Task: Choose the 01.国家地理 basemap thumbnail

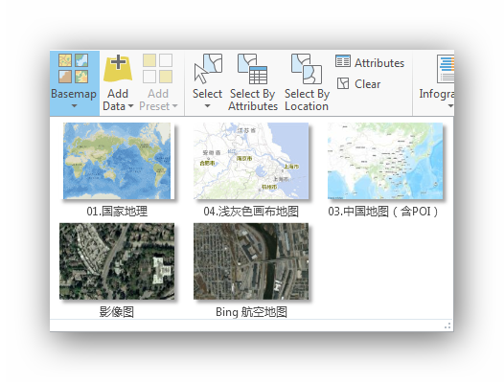Action: pos(117,161)
